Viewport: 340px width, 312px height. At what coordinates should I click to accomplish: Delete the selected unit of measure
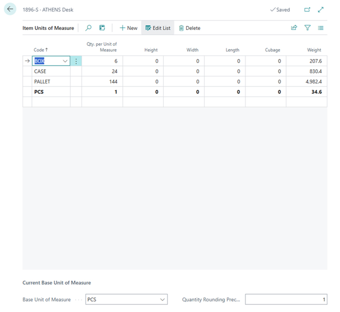189,28
